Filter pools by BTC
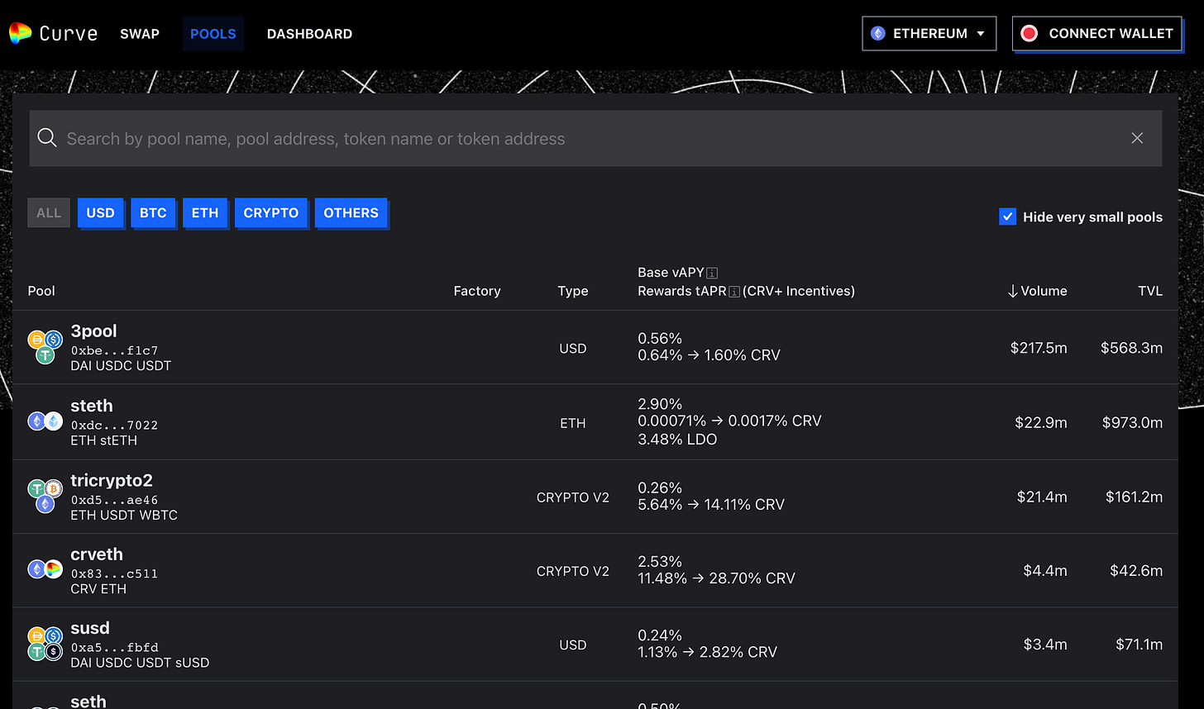1204x709 pixels. [x=153, y=212]
